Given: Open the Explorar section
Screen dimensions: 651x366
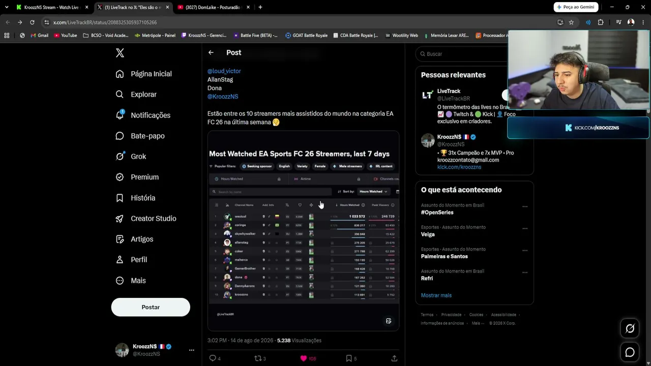Looking at the screenshot, I should [x=136, y=95].
